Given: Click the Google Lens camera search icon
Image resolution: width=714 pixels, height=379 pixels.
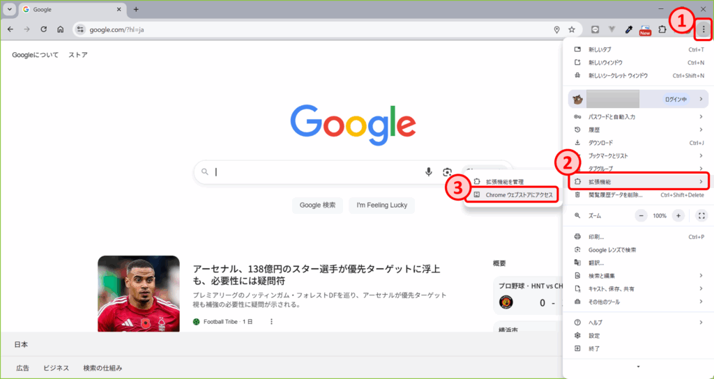Looking at the screenshot, I should 447,172.
